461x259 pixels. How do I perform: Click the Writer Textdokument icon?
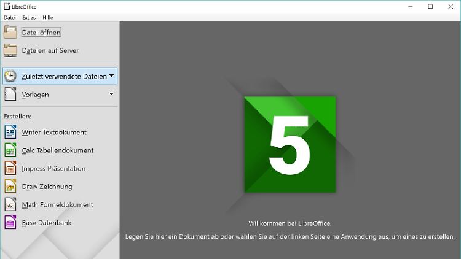click(x=10, y=132)
